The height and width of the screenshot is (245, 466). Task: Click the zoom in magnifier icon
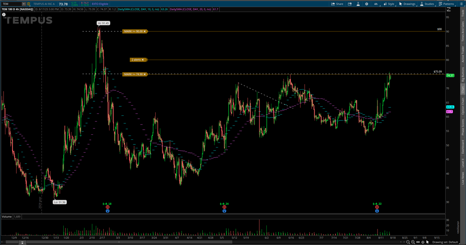[413, 242]
